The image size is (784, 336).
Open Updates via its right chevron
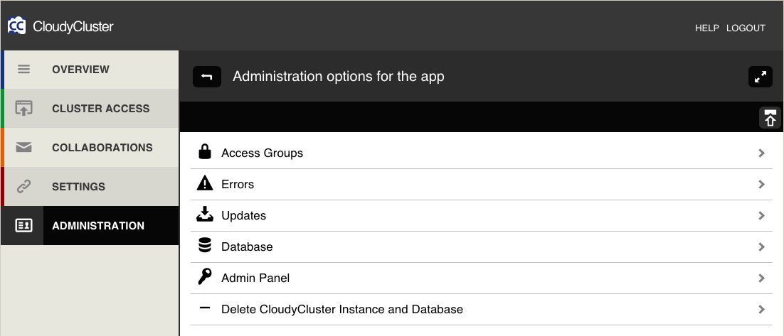[761, 216]
